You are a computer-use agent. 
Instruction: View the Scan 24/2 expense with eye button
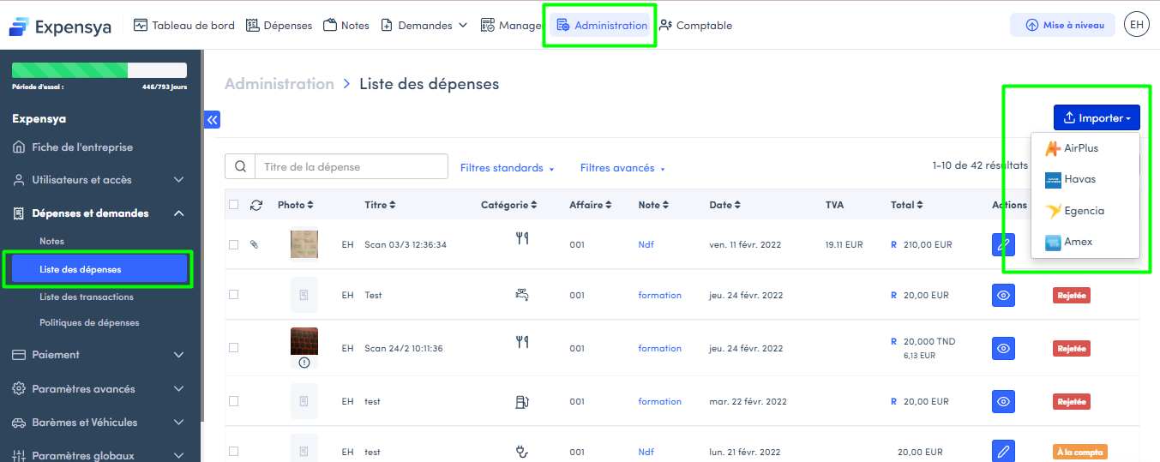tap(1003, 348)
